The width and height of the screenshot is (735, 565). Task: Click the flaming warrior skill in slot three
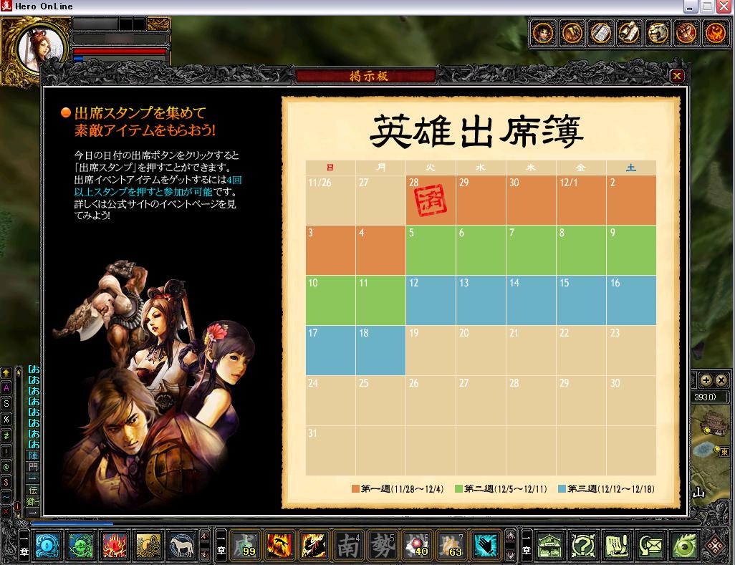tap(313, 546)
